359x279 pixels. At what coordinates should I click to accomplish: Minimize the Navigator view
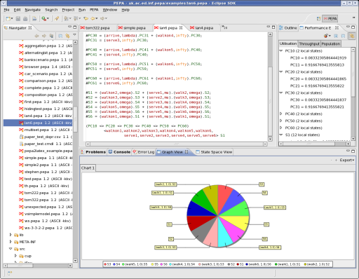pos(69,27)
